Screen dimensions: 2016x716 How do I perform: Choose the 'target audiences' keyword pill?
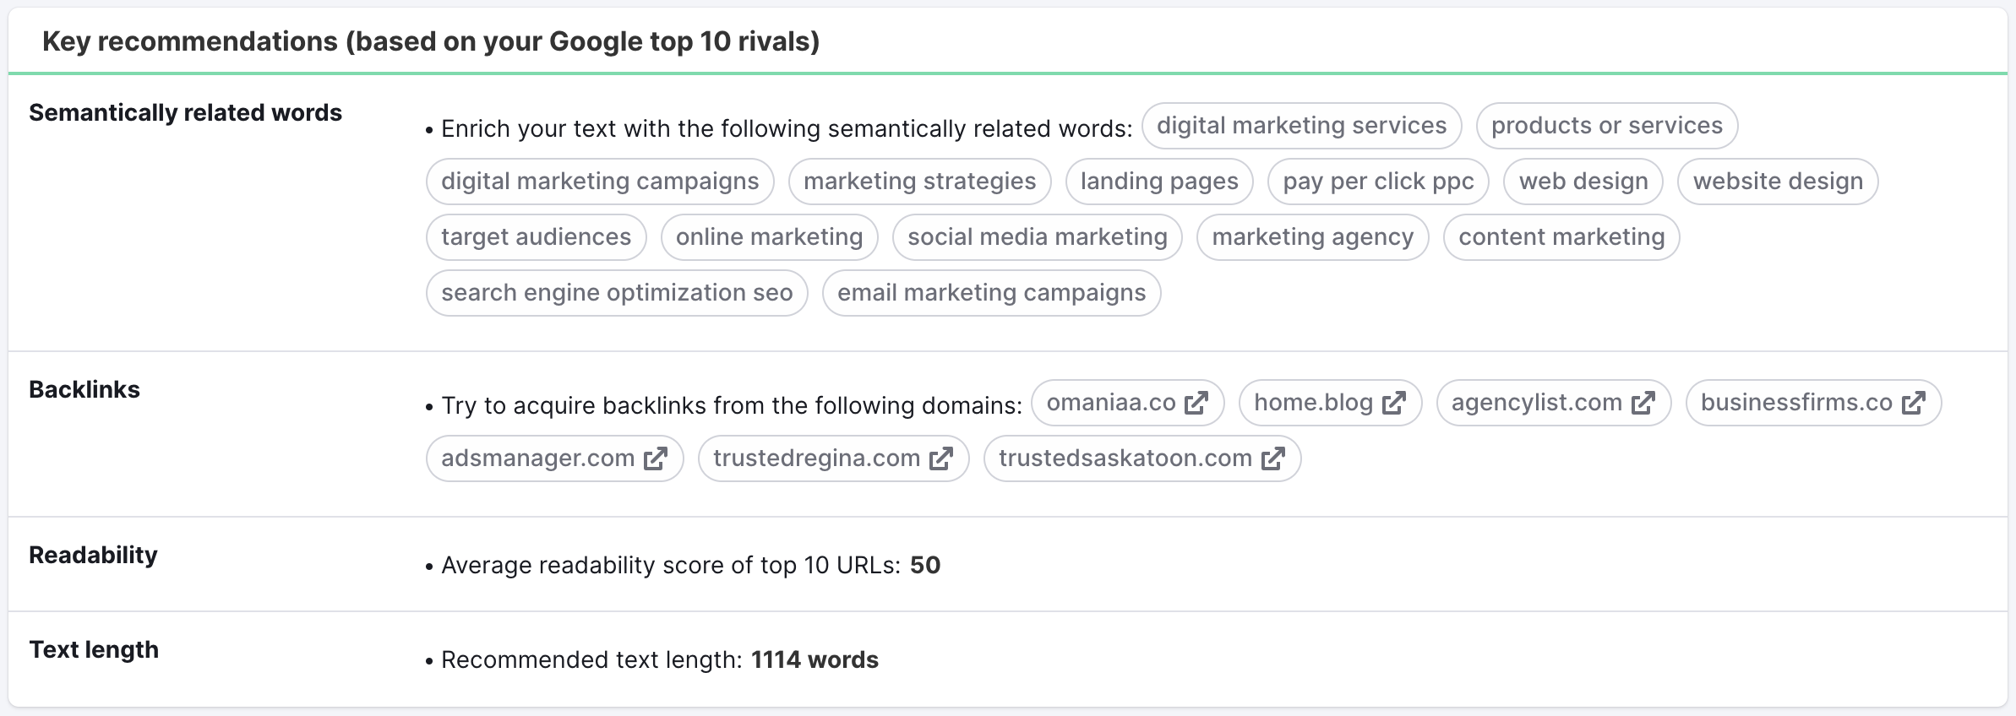point(536,237)
